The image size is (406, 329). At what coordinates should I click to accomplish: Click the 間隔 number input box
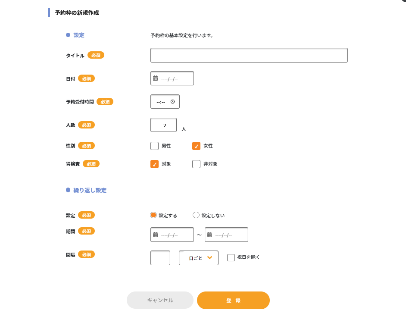pyautogui.click(x=160, y=258)
